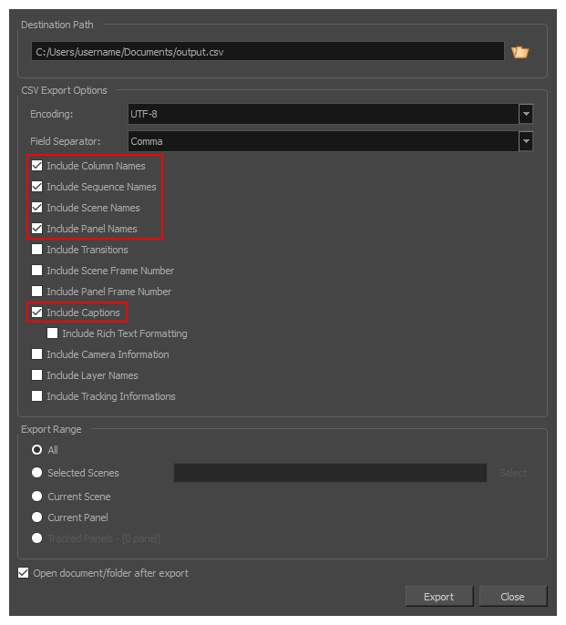The height and width of the screenshot is (625, 566).
Task: Turn off Include Captions
Action: 37,312
